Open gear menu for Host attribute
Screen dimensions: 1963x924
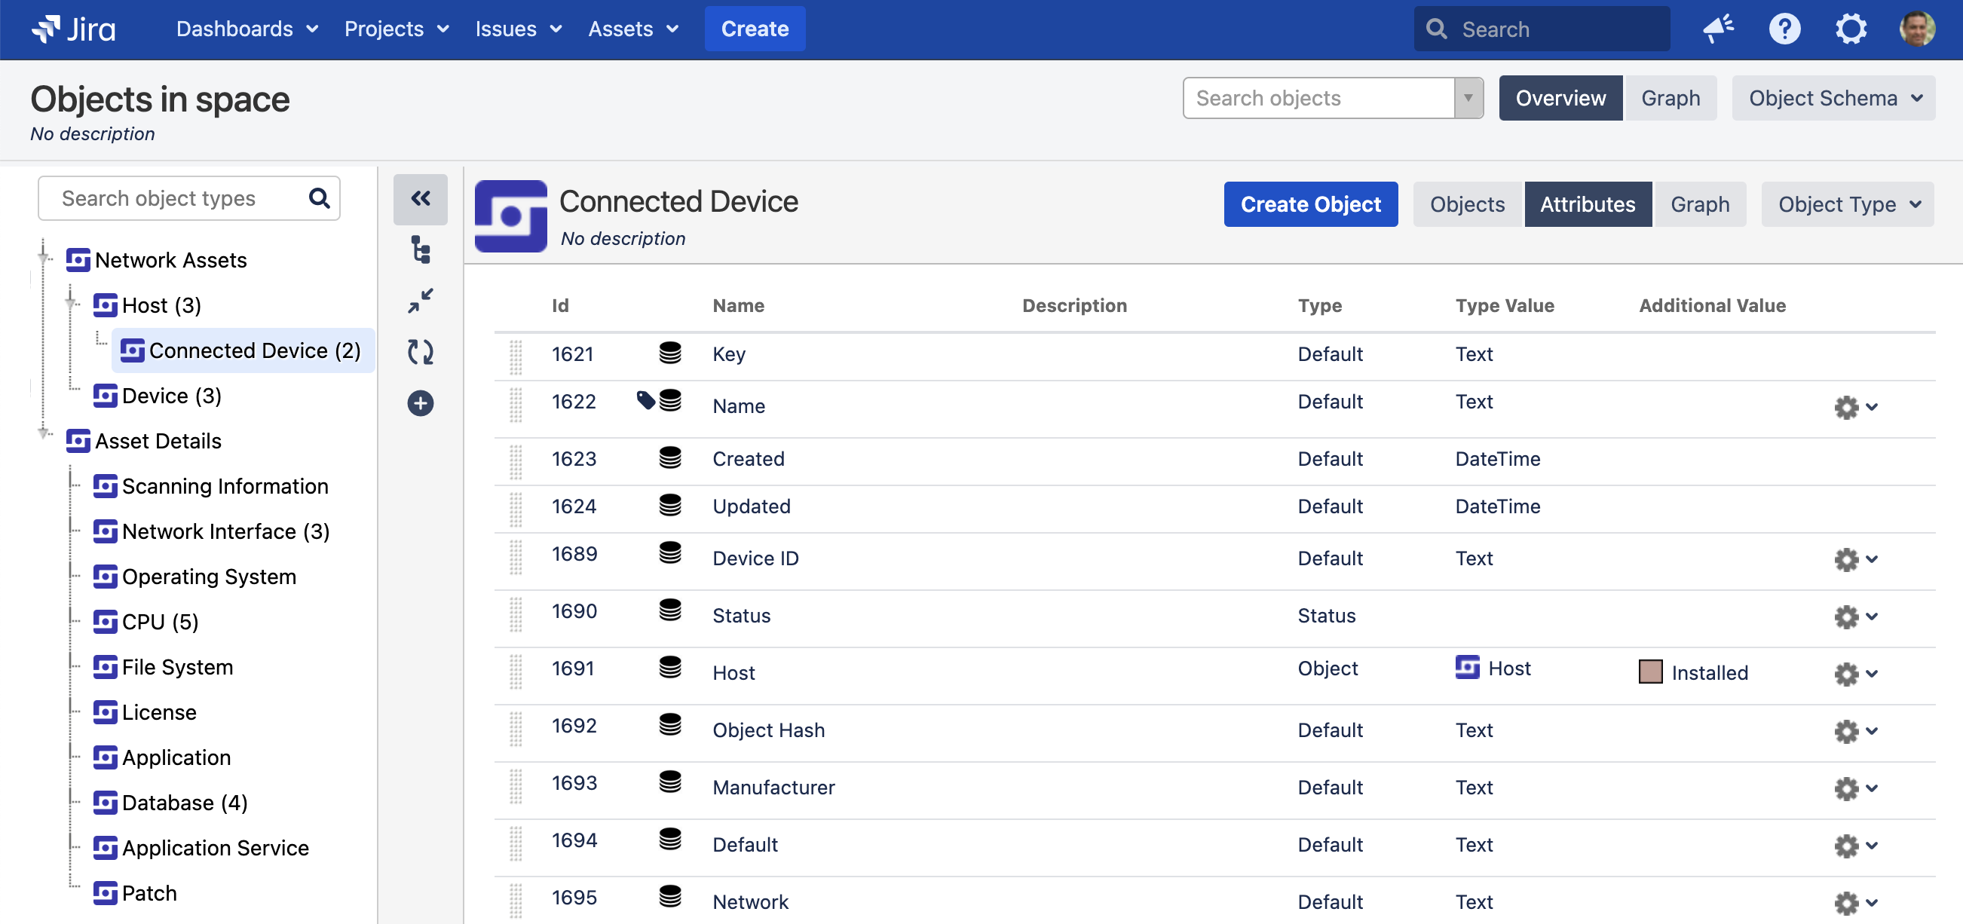(1855, 673)
